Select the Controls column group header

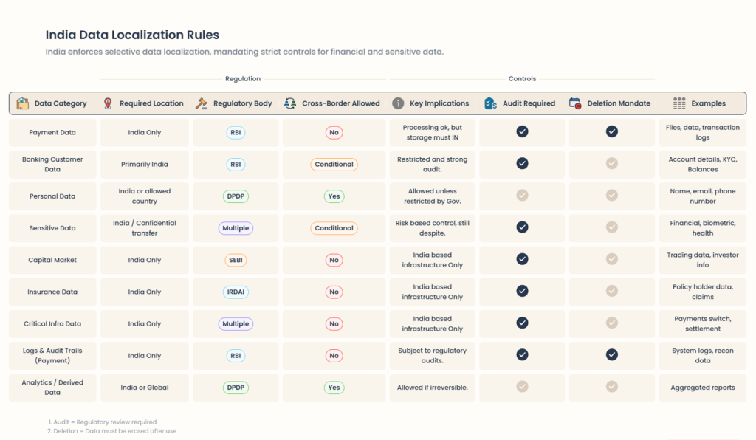click(522, 79)
